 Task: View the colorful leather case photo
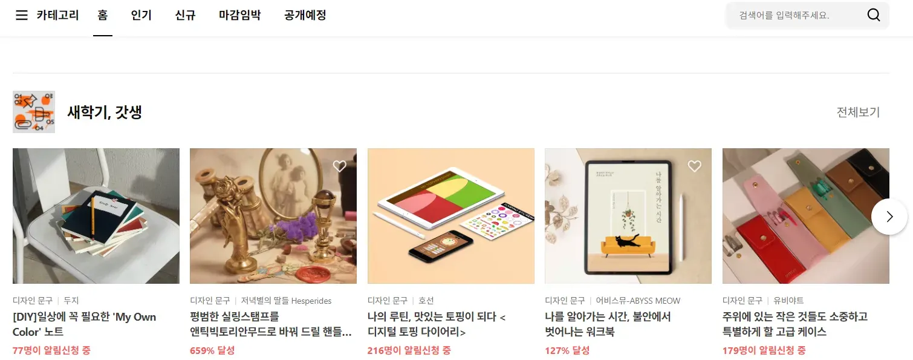tap(806, 216)
